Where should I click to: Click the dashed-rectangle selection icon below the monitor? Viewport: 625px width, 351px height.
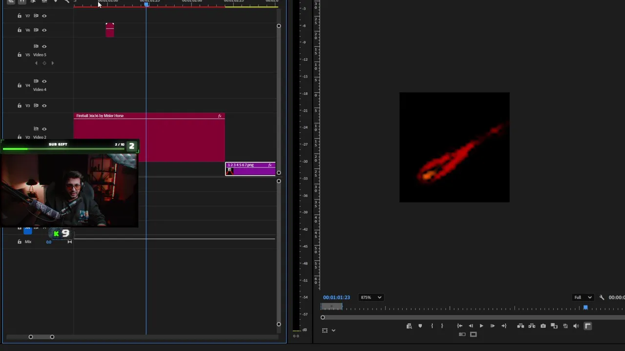click(325, 331)
